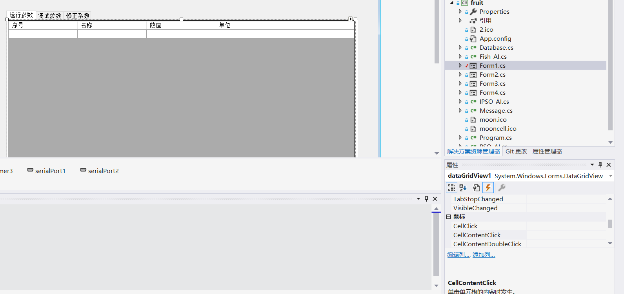Screen dimensions: 624x294
Task: Select the Alphabetical sort icon in Properties
Action: pos(463,188)
